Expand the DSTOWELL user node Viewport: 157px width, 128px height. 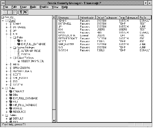click(7, 27)
